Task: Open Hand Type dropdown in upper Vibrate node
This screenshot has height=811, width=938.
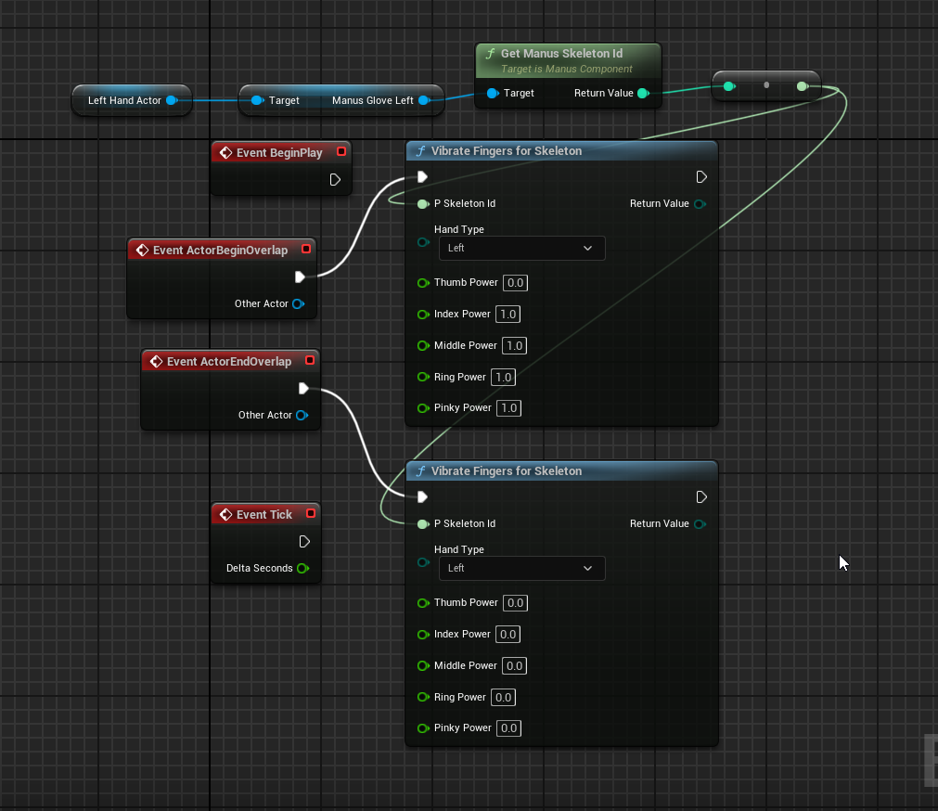Action: click(520, 248)
